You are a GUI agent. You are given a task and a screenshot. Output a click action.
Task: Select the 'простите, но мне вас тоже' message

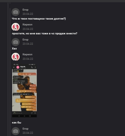pyautogui.click(x=45, y=34)
